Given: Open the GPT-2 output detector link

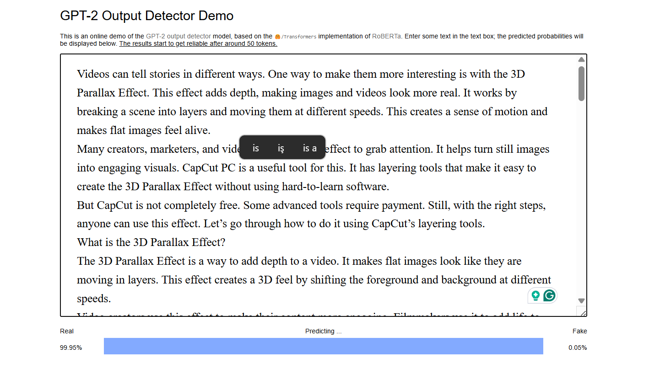Looking at the screenshot, I should 178,36.
